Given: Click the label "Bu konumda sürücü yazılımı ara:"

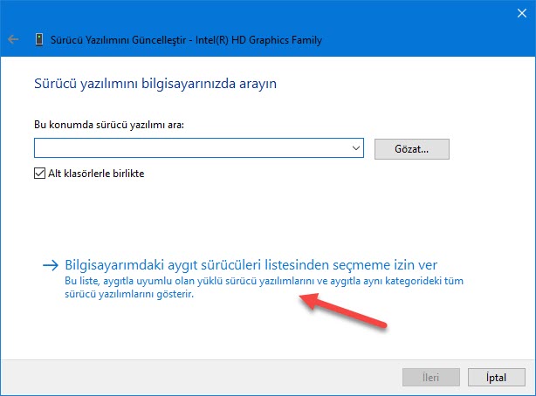Looking at the screenshot, I should pyautogui.click(x=109, y=125).
